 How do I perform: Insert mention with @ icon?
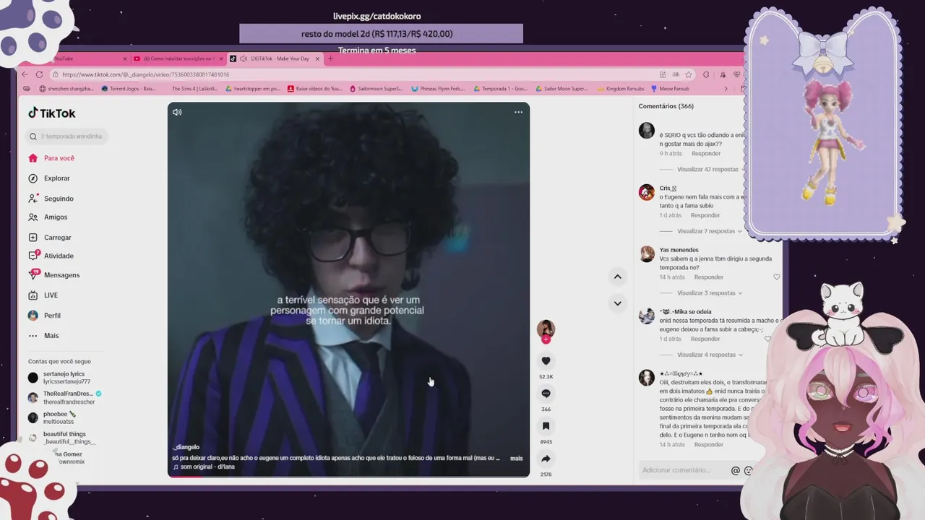point(735,471)
